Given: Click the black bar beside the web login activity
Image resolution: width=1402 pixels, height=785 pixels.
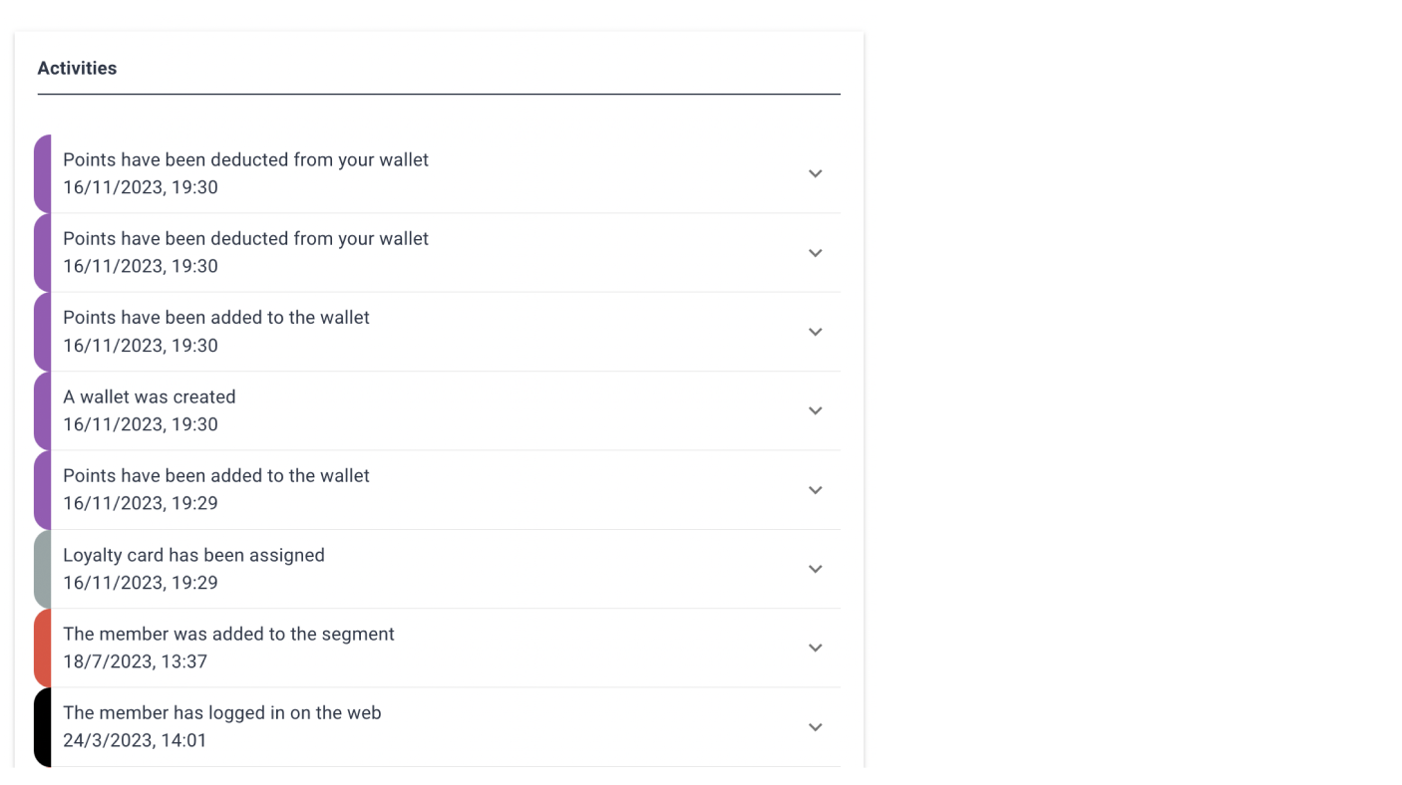Looking at the screenshot, I should (42, 727).
